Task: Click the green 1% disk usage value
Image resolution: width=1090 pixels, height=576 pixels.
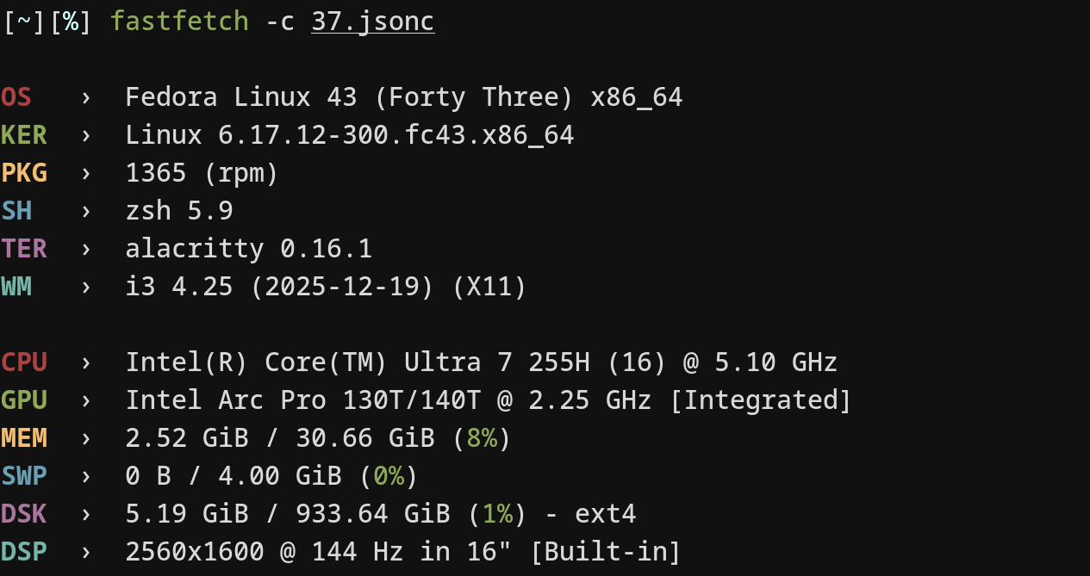Action: (x=497, y=514)
